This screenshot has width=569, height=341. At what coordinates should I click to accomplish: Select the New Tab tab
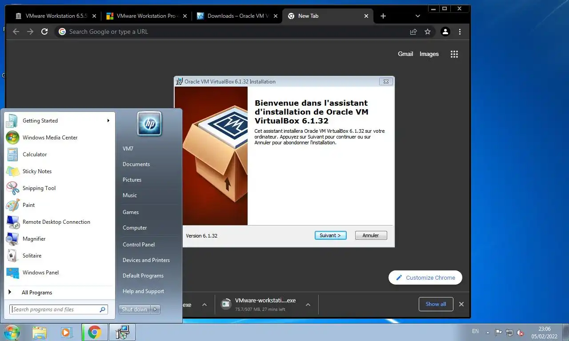[328, 16]
